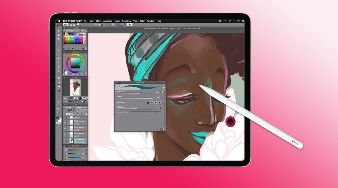Select the Text tool in toolbar

pos(59,106)
